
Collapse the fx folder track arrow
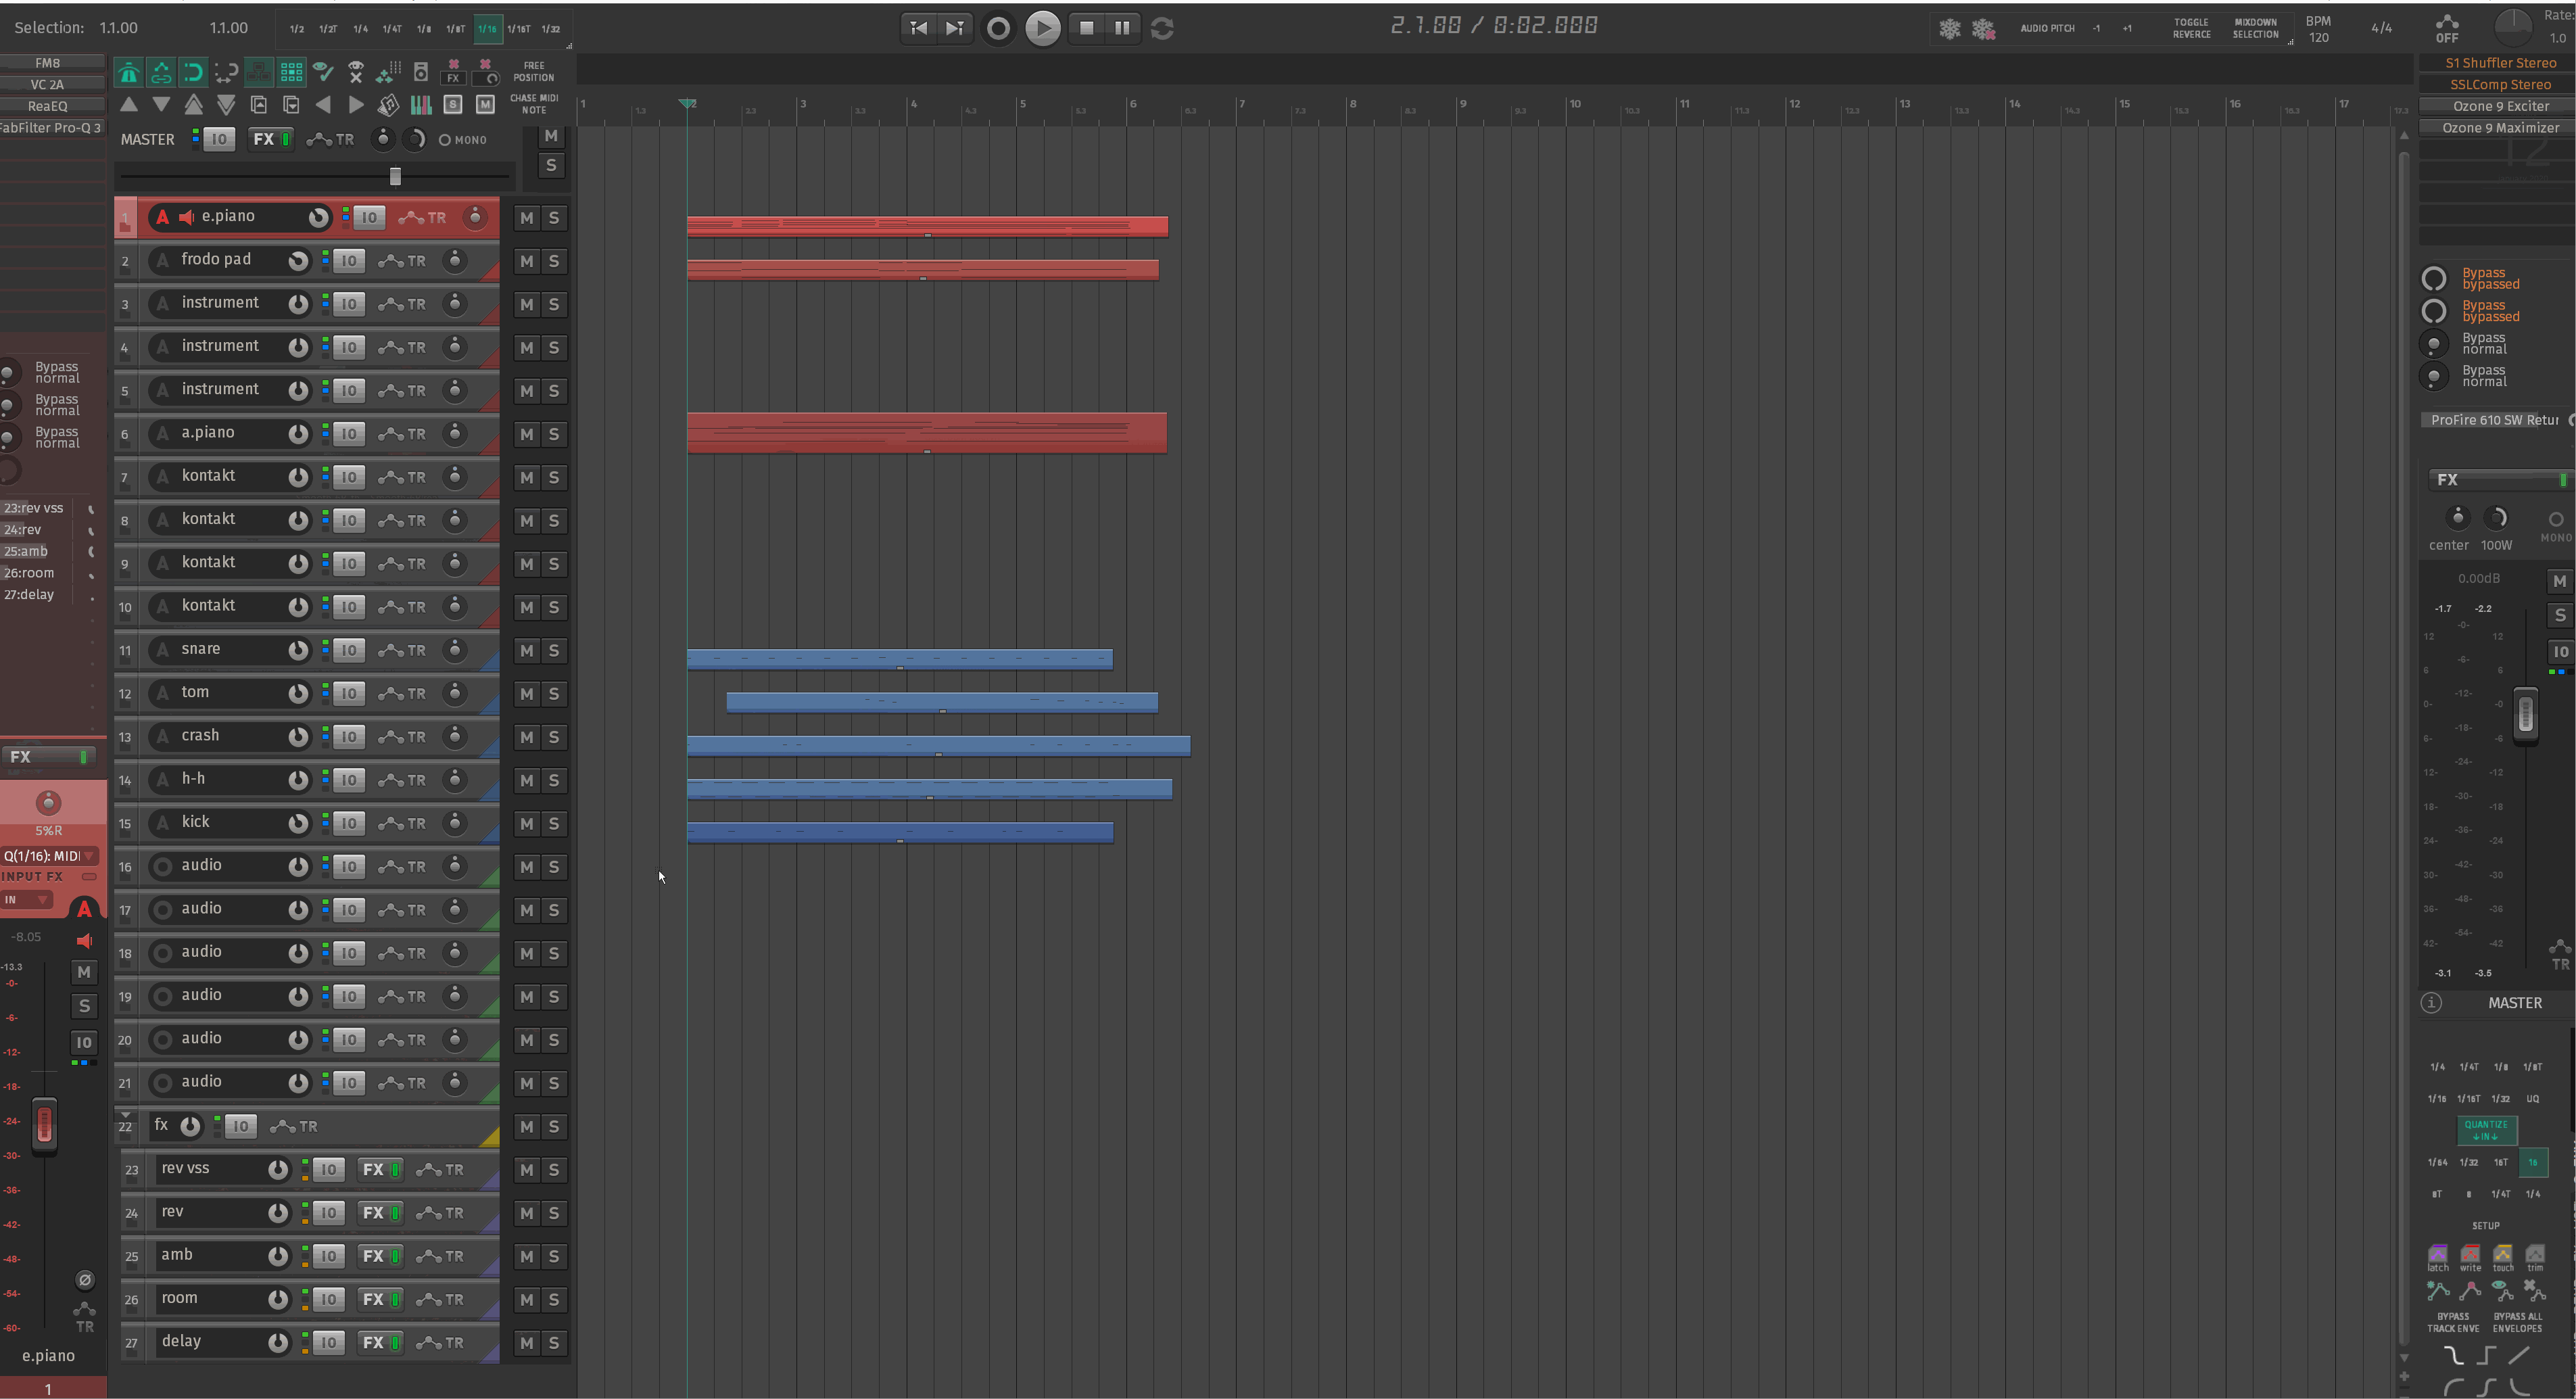pos(125,1114)
